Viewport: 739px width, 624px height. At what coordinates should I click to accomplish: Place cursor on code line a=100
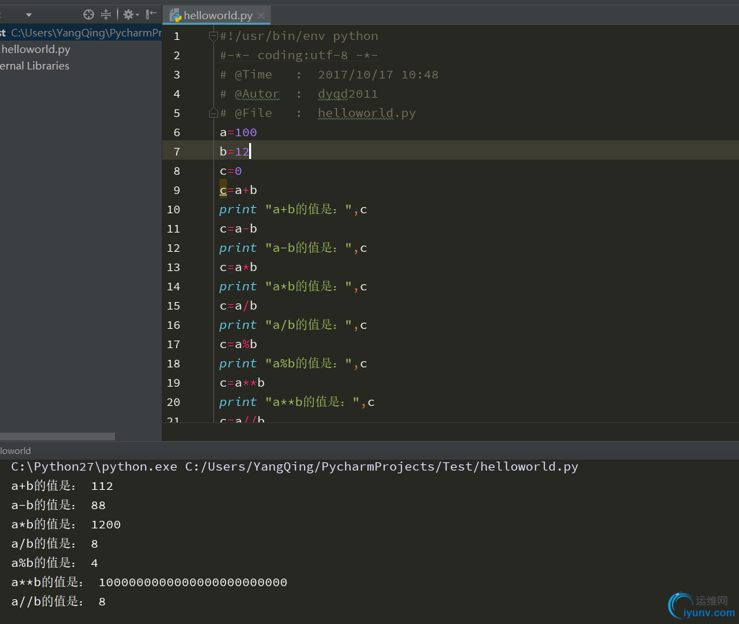pos(238,132)
